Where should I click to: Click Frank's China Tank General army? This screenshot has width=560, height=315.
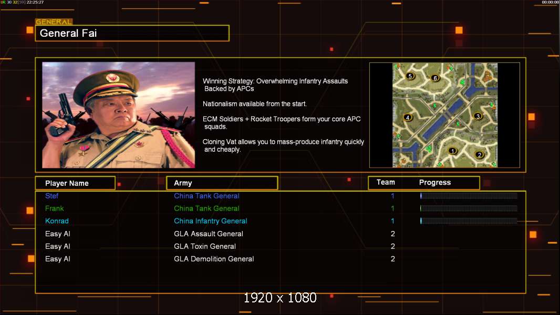pos(206,208)
